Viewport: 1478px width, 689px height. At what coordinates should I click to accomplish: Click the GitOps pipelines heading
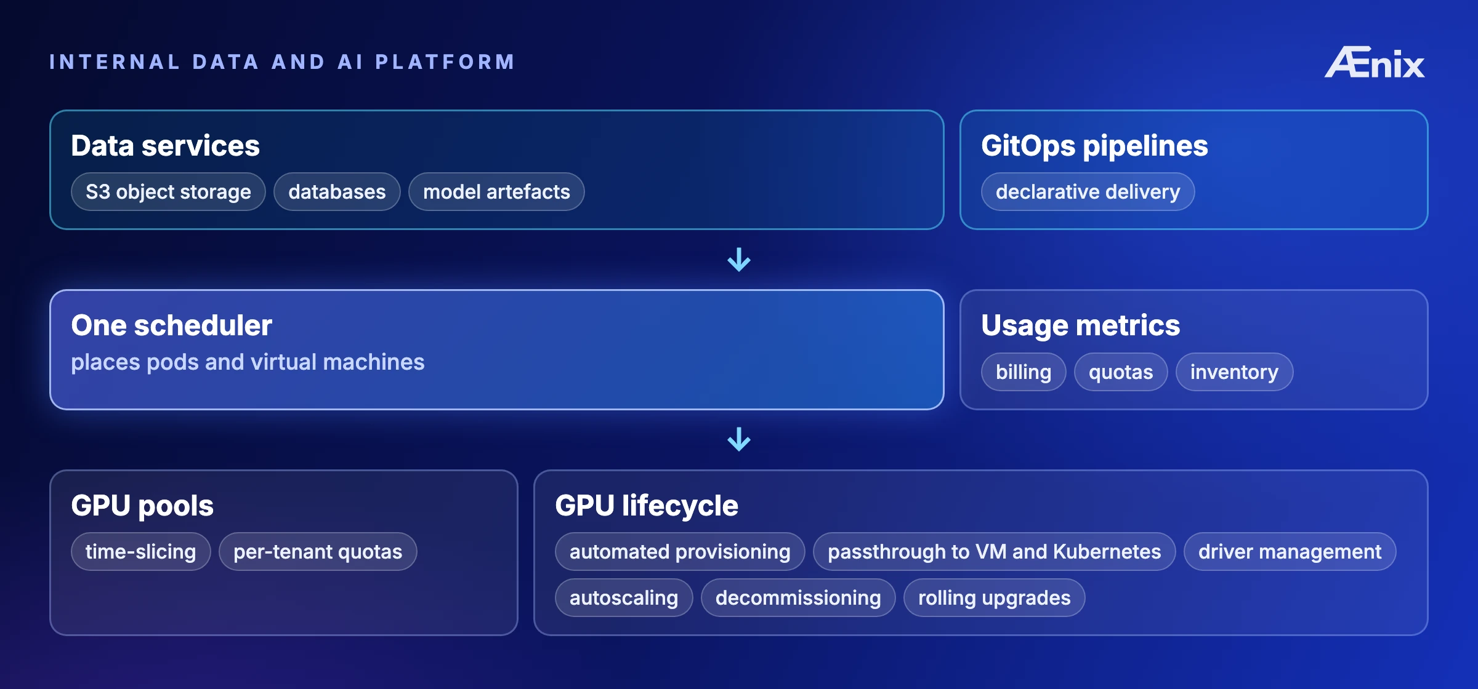click(x=1094, y=146)
